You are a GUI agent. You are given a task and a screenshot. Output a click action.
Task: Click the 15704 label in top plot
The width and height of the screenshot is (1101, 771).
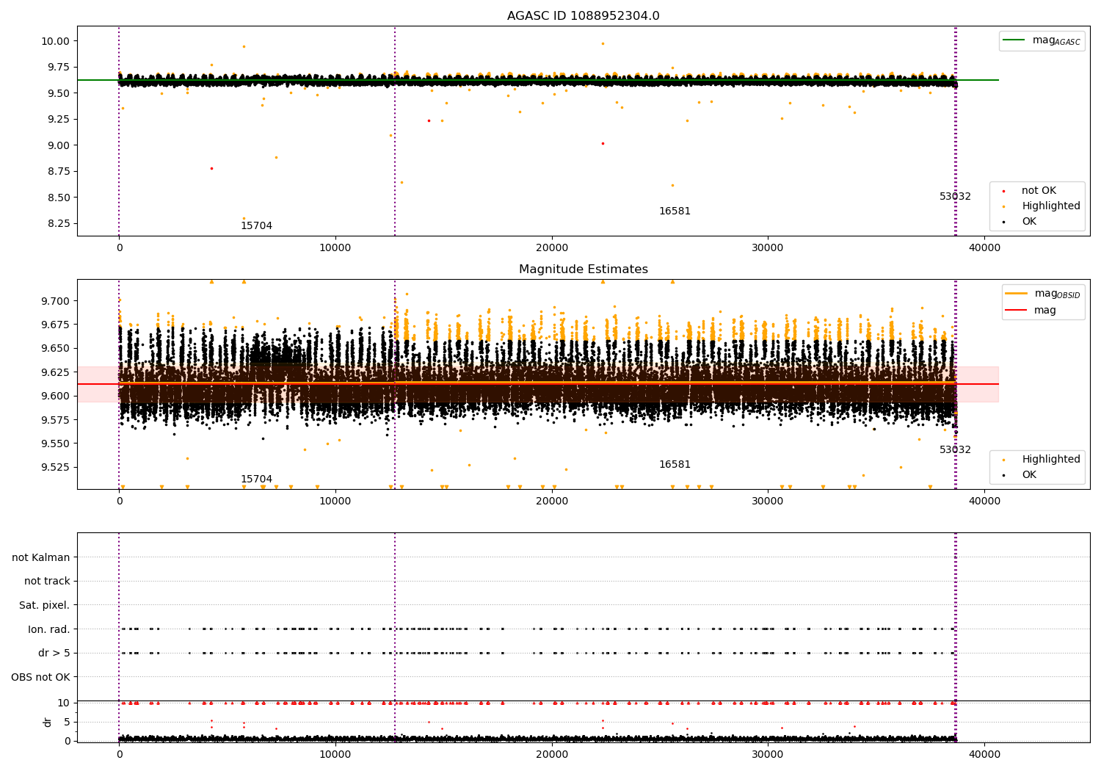(x=256, y=226)
